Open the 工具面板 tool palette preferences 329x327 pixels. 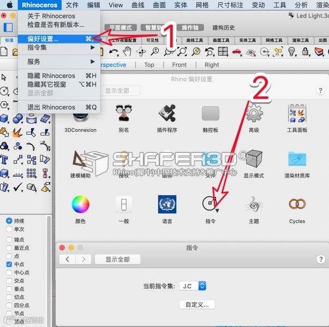(x=297, y=113)
